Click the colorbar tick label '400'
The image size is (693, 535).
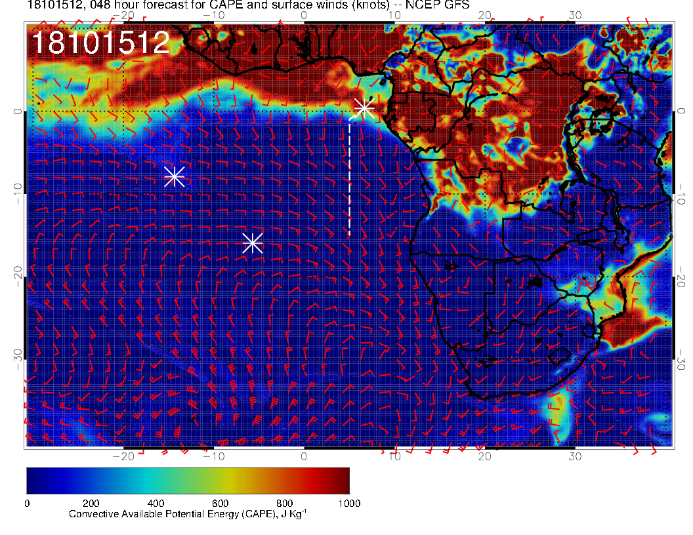[x=156, y=504]
